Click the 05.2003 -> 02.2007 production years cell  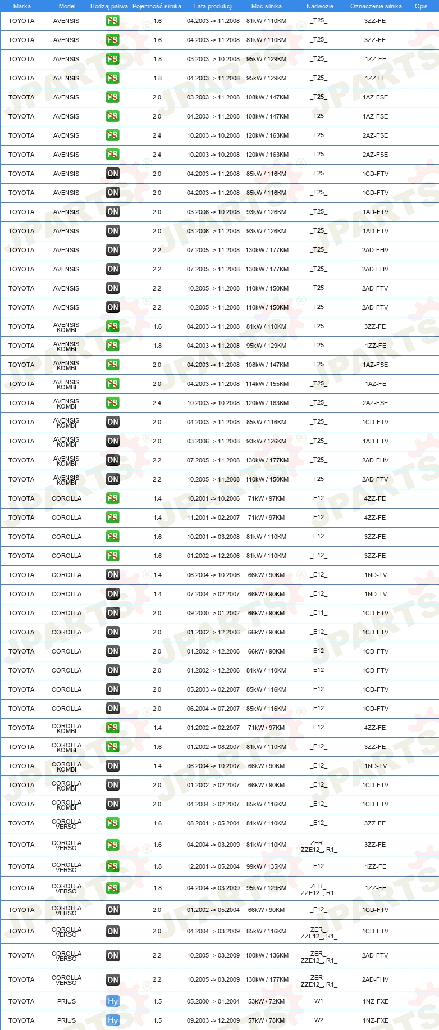[213, 689]
